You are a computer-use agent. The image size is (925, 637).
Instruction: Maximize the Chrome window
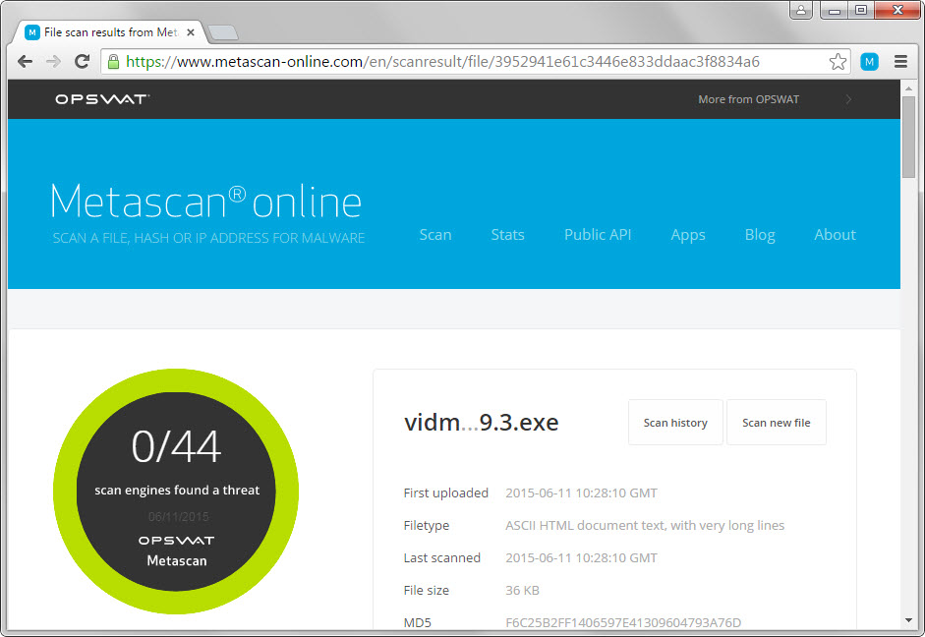[x=861, y=10]
